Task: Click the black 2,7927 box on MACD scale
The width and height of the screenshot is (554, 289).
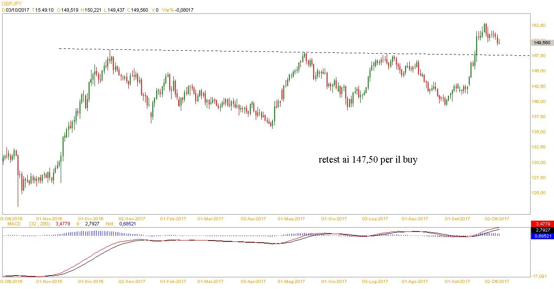Action: [542, 230]
